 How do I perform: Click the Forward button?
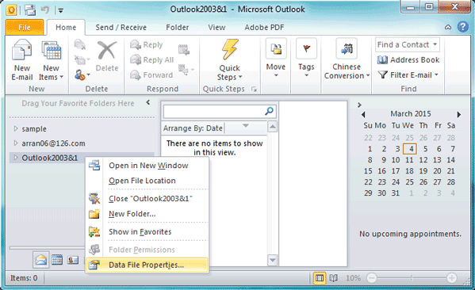tap(151, 74)
